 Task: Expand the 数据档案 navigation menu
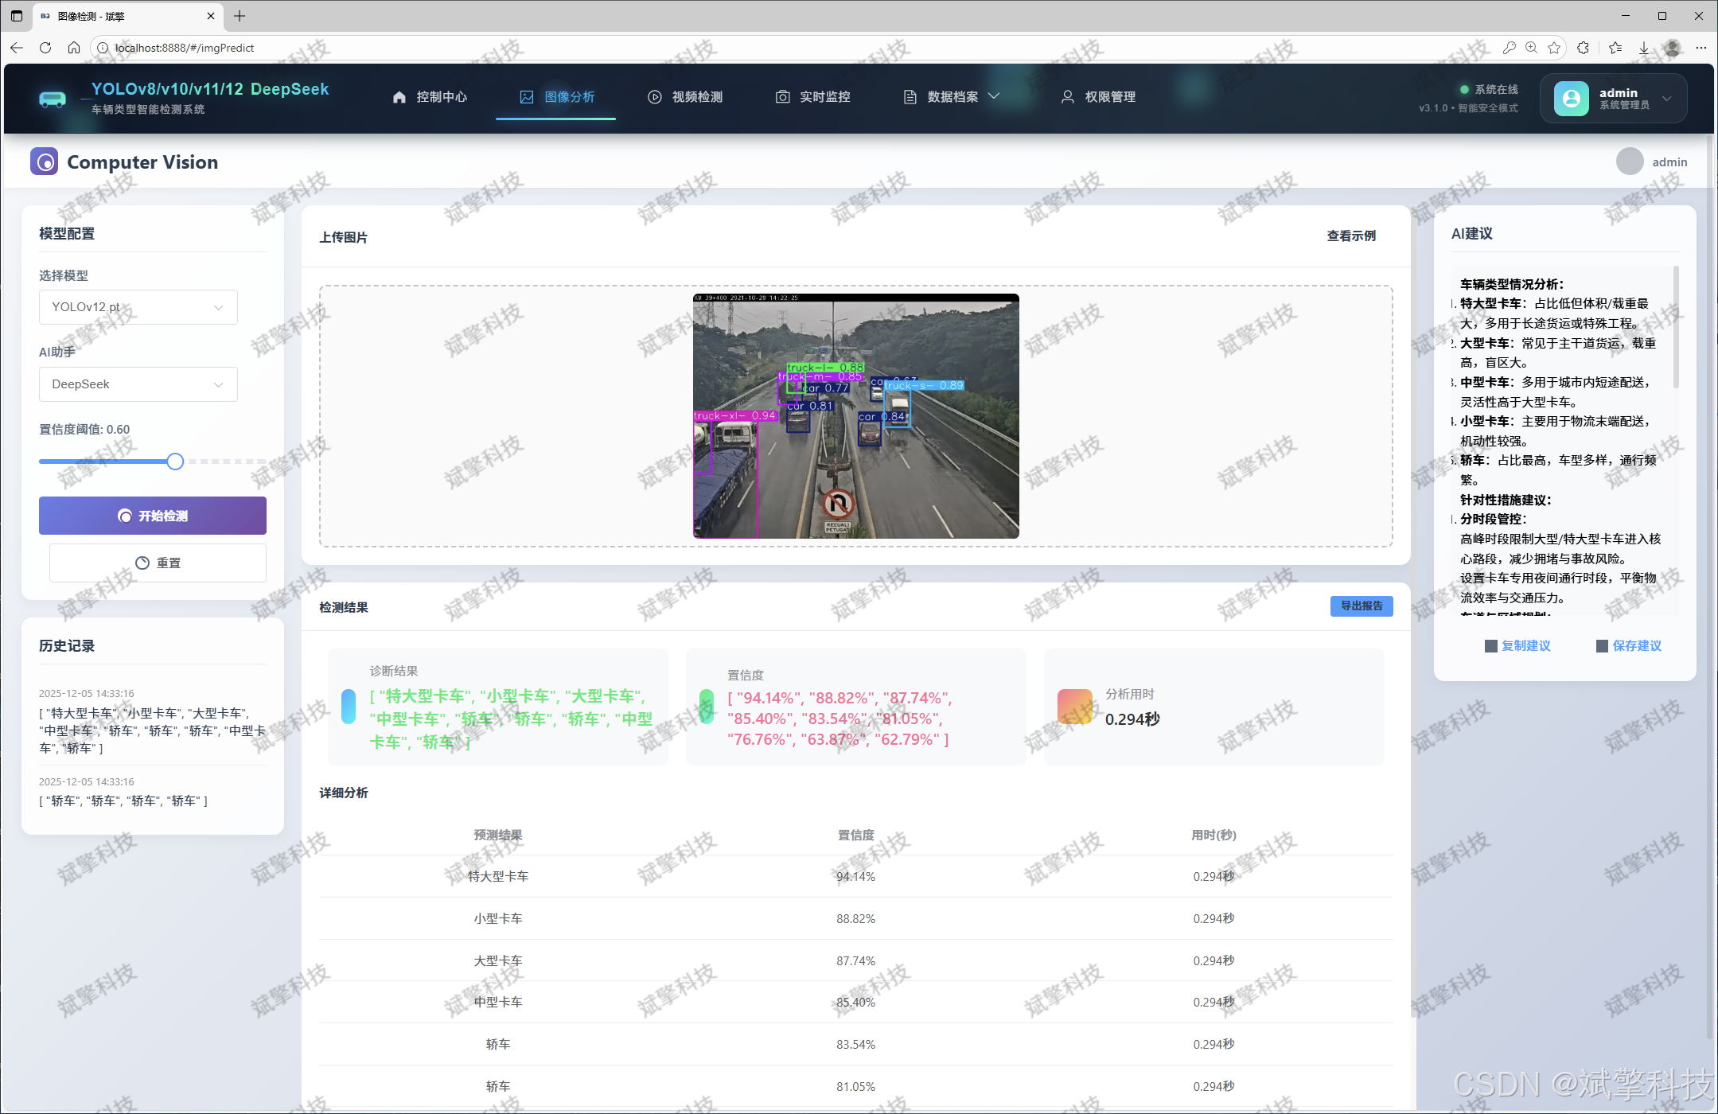coord(952,97)
